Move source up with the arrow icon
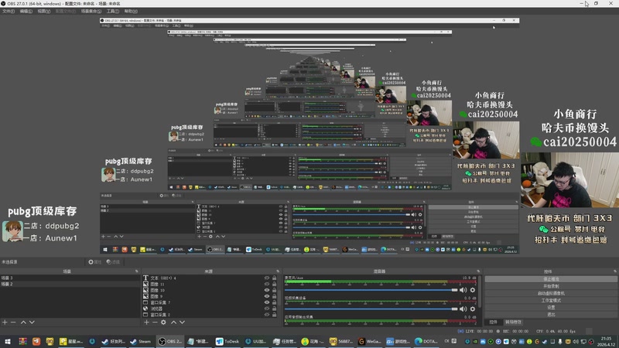This screenshot has width=619, height=348. coord(173,322)
